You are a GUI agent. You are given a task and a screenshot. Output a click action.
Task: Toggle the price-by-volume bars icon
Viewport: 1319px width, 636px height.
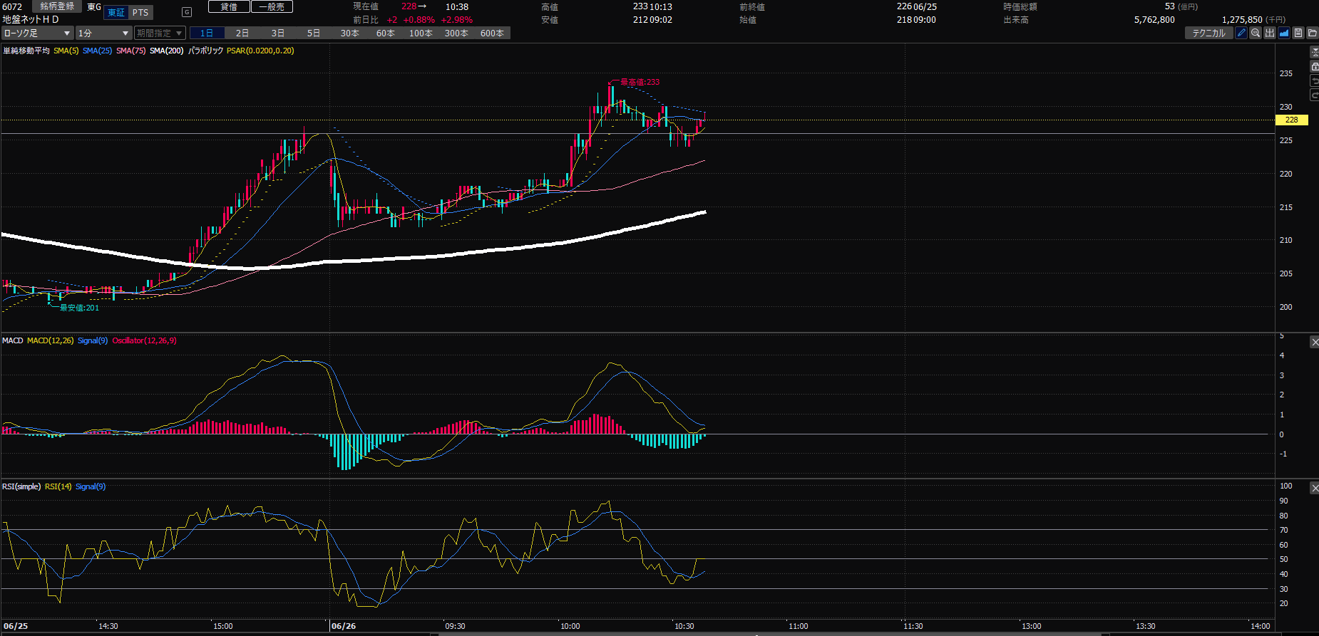tap(1270, 33)
